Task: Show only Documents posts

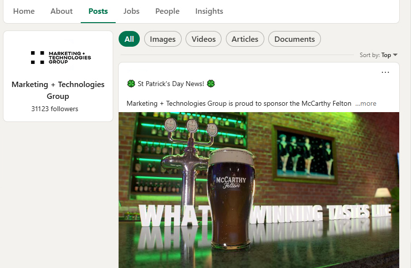Action: [294, 39]
